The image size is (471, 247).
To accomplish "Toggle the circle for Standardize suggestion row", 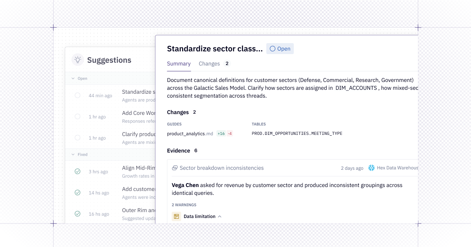I will [77, 95].
